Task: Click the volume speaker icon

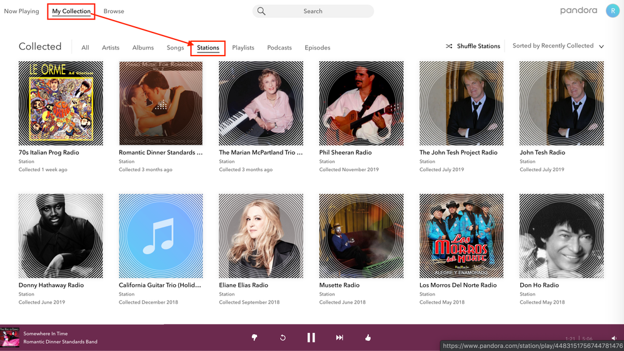Action: (614, 338)
